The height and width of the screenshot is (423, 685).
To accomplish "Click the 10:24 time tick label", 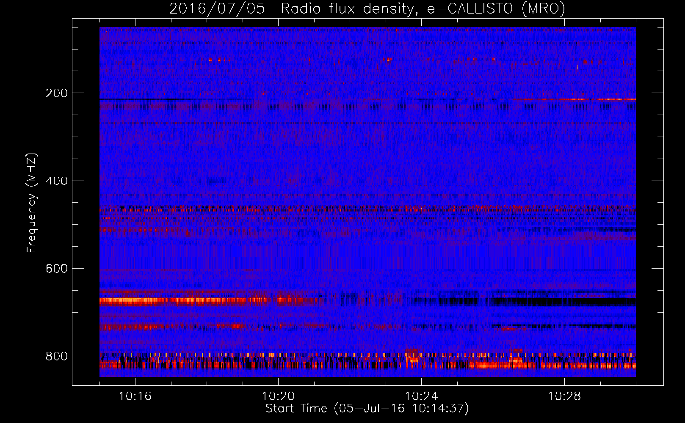I will coord(421,396).
